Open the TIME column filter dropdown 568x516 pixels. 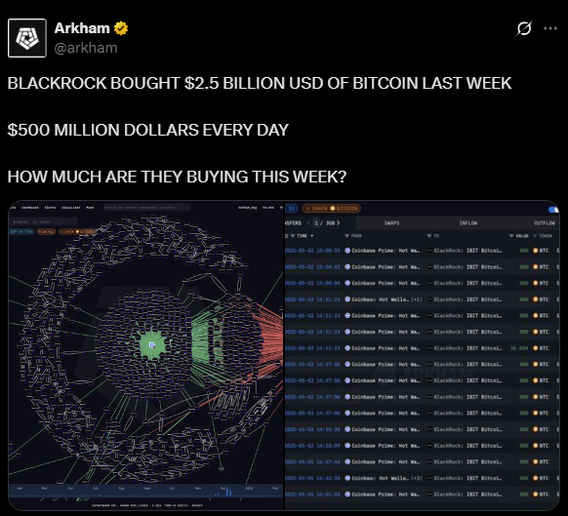tap(293, 236)
